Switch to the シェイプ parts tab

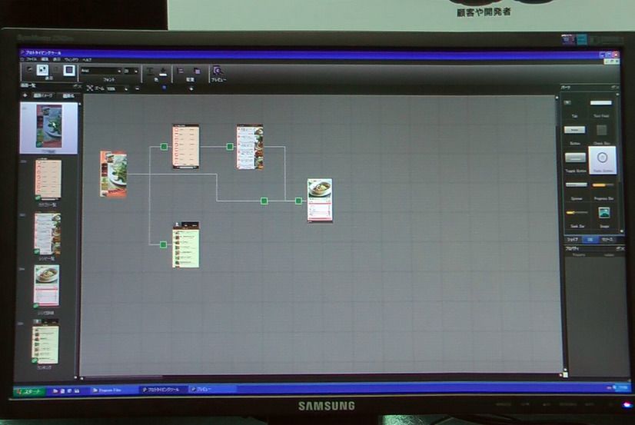[572, 240]
